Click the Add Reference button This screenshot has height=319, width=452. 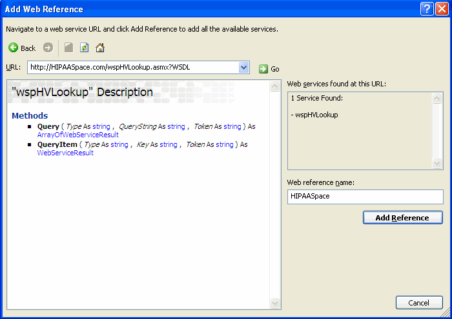403,218
